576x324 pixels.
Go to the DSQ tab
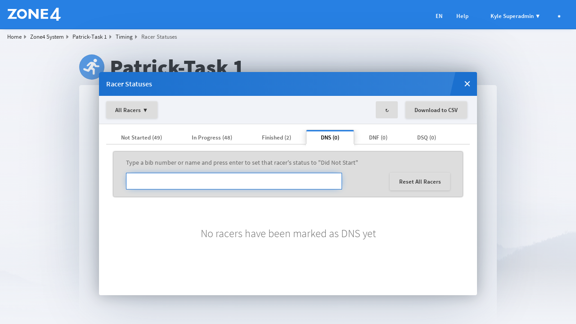tap(426, 138)
